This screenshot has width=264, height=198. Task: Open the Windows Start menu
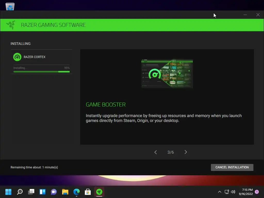point(9,192)
